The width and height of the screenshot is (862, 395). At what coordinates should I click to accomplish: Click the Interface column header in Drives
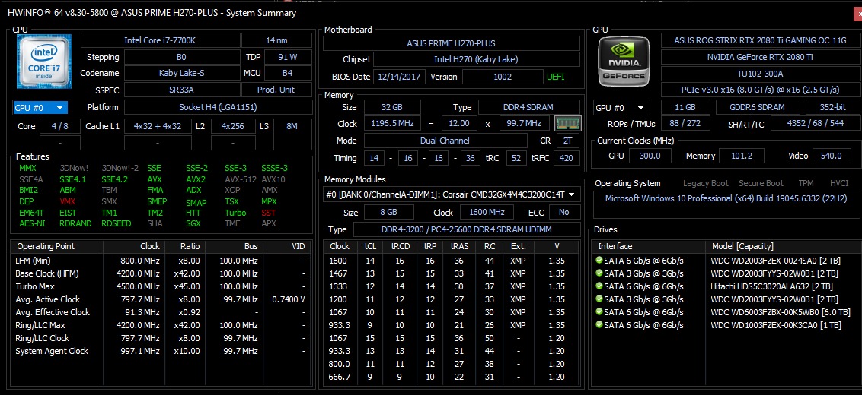650,246
